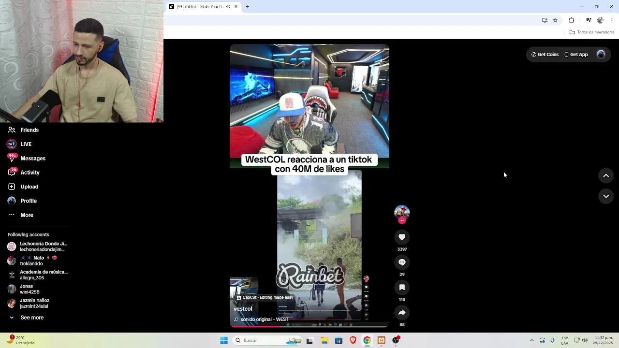The image size is (619, 348).
Task: Close the TikTok browser tab
Action: [236, 6]
